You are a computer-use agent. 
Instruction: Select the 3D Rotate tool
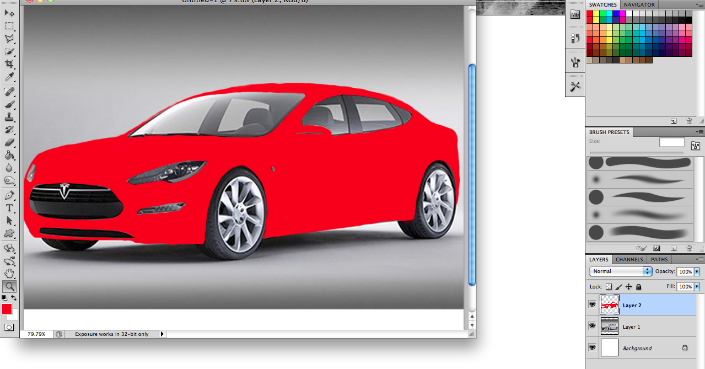pos(9,248)
